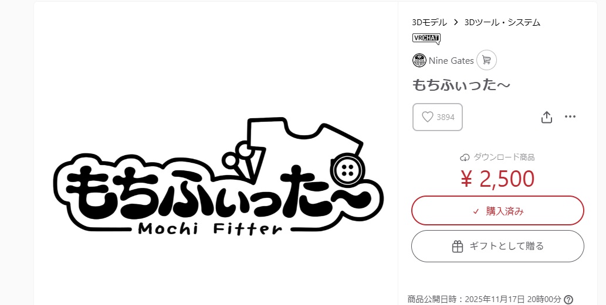Share the product using the share icon
The image size is (606, 305).
(x=547, y=117)
